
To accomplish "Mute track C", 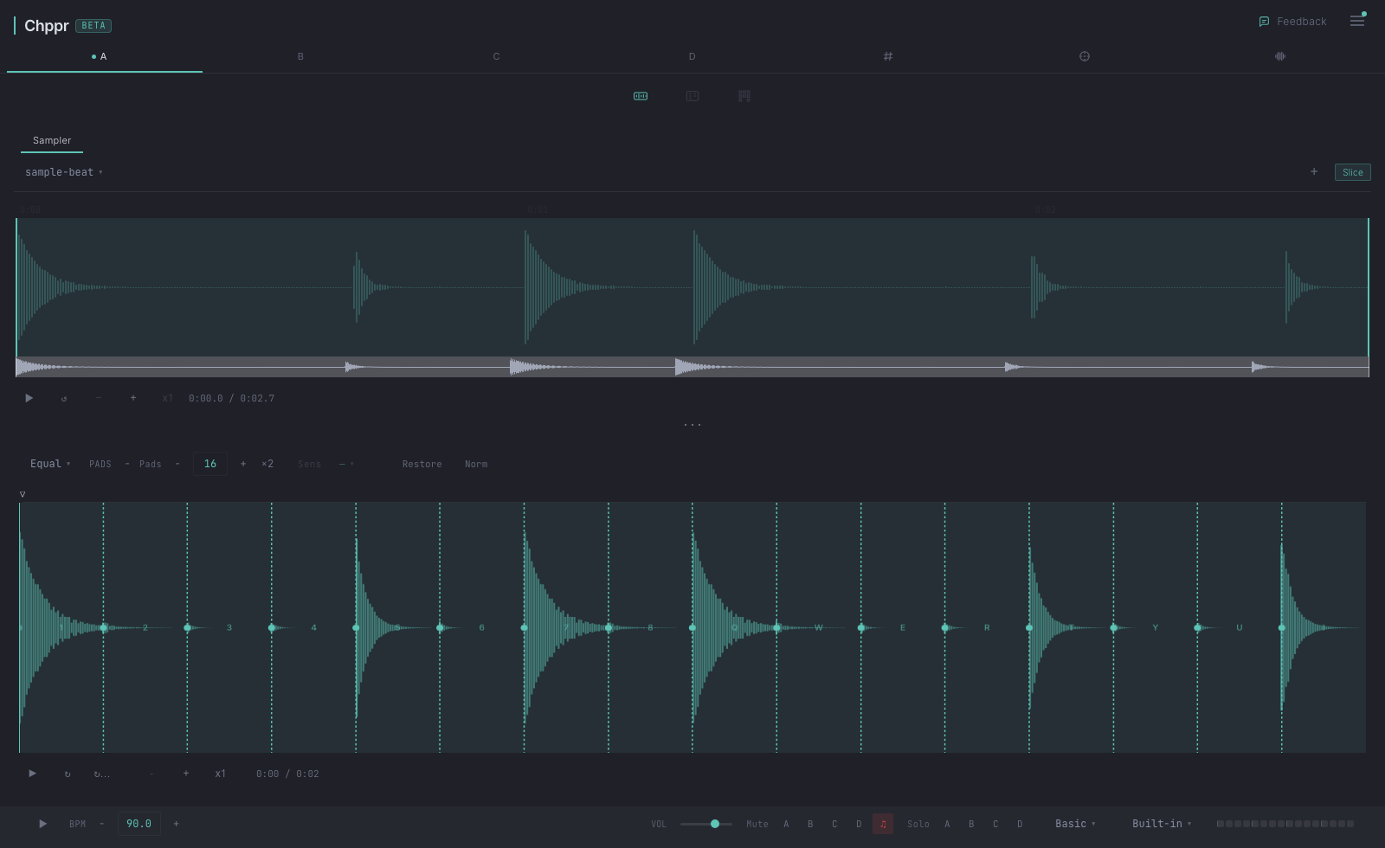I will coord(834,824).
